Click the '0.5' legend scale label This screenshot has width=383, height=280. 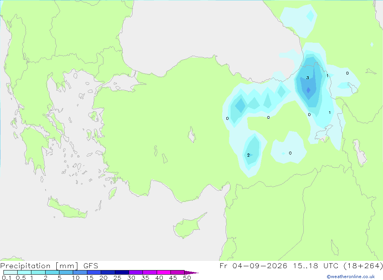click(x=21, y=278)
